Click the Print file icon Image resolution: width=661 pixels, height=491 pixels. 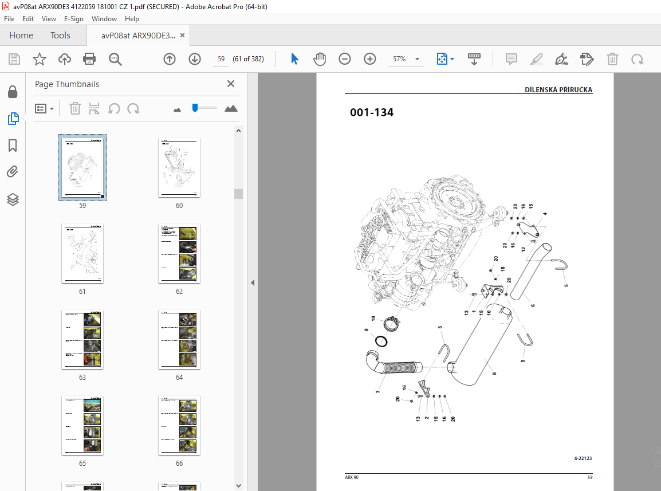pos(89,59)
